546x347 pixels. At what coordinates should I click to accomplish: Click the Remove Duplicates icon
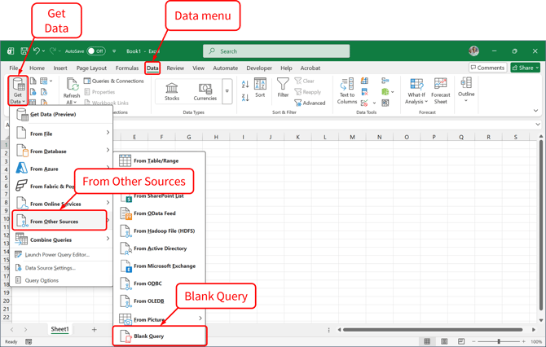click(364, 92)
